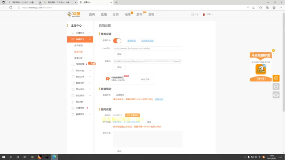Expand the 主播相关 section chevron
285x160 pixels.
click(x=90, y=33)
